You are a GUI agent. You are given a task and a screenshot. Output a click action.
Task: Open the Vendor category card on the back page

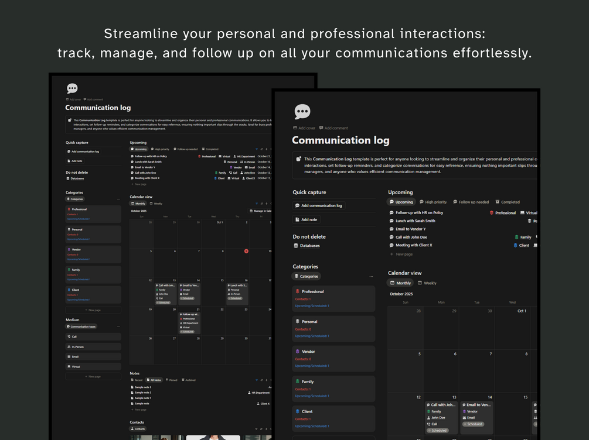click(93, 255)
